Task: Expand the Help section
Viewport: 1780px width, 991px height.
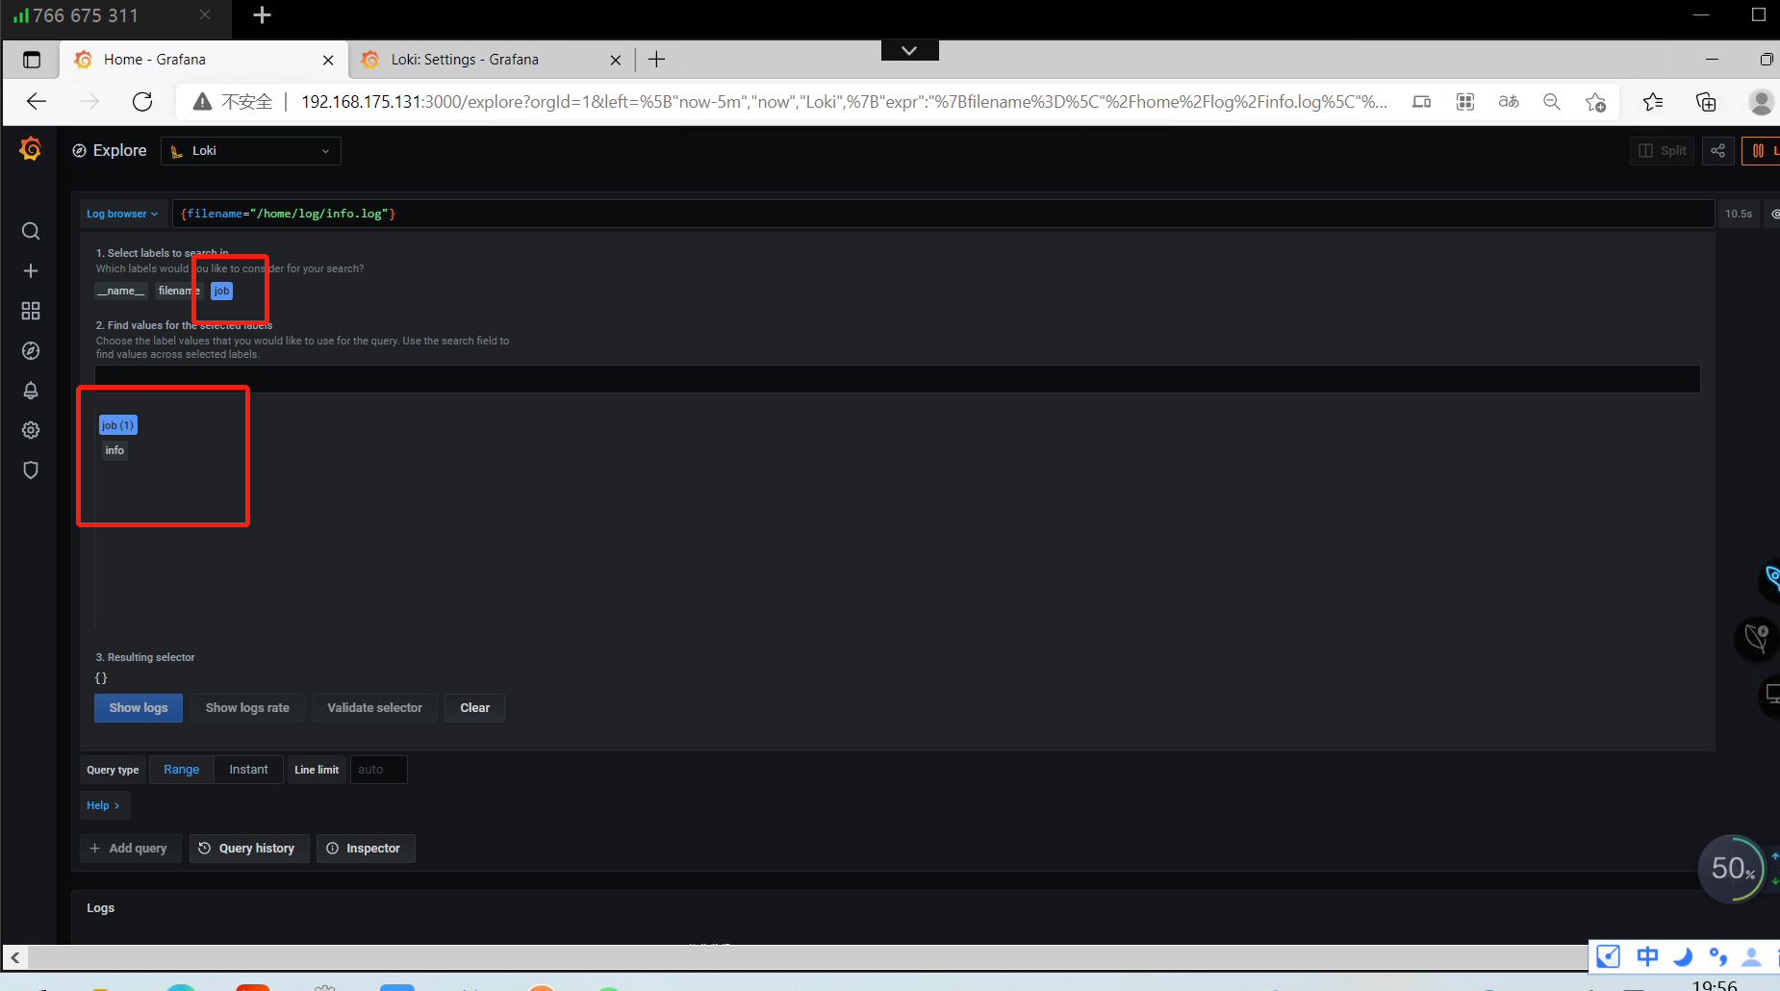Action: (104, 804)
